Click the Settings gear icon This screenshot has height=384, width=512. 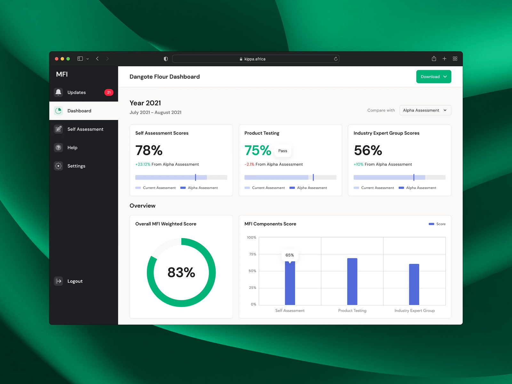[x=58, y=166]
